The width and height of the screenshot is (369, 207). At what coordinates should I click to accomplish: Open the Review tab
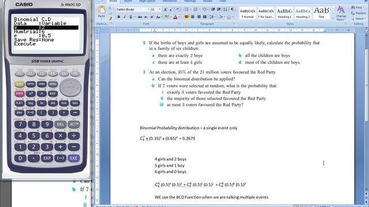[x=208, y=1]
